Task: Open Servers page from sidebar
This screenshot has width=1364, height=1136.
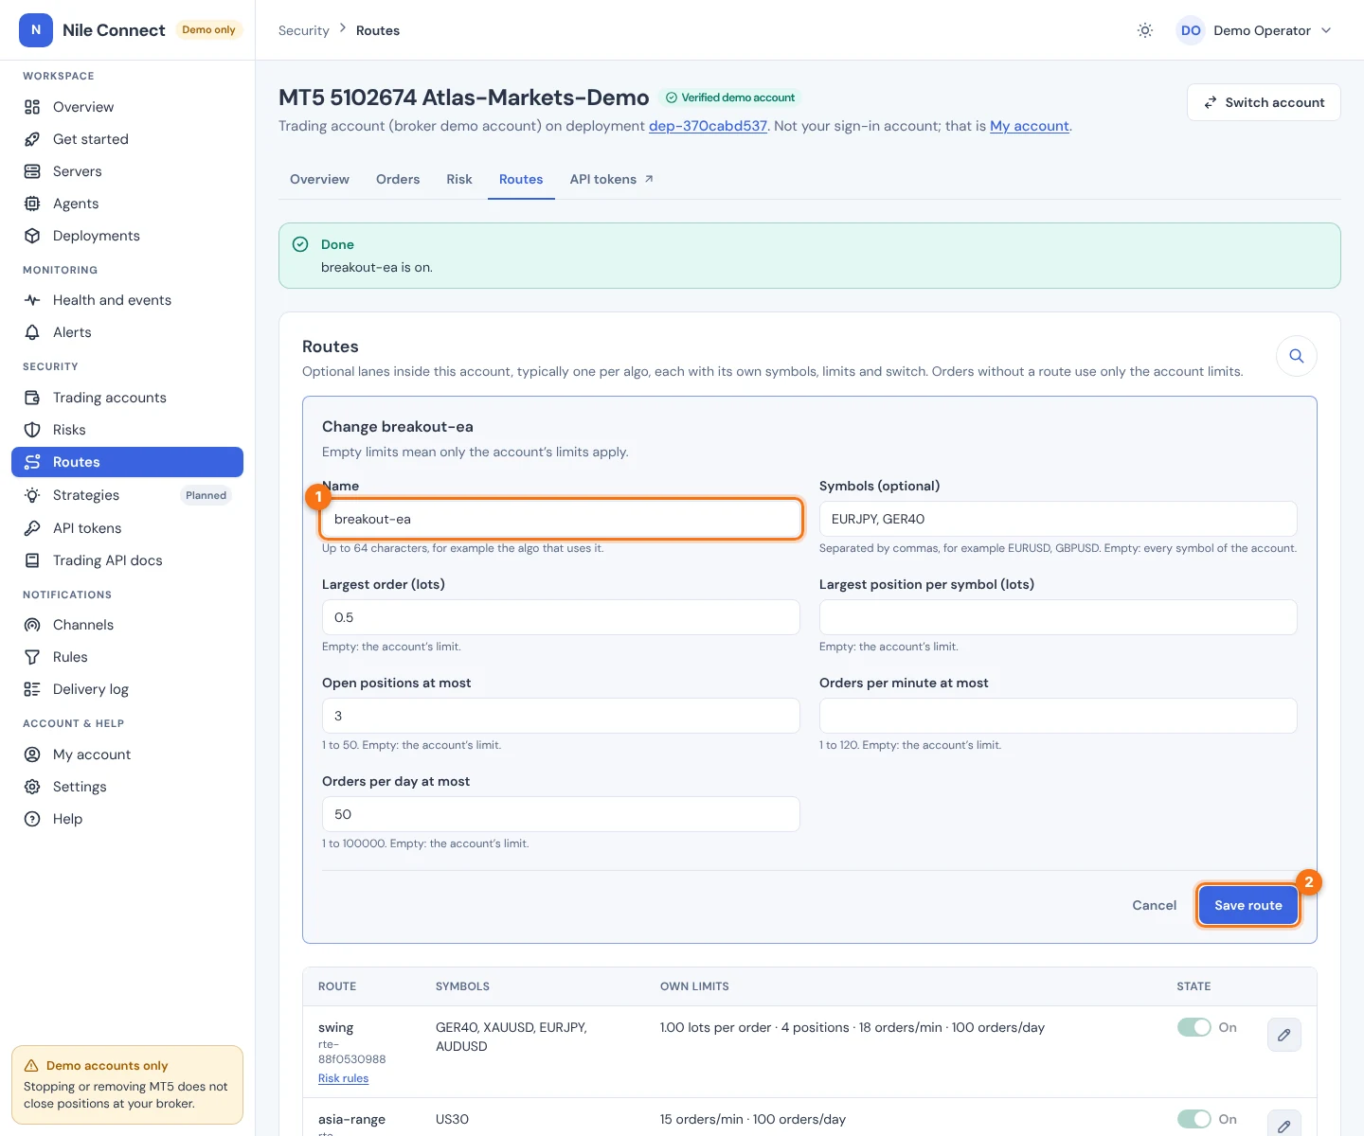Action: pos(127,171)
